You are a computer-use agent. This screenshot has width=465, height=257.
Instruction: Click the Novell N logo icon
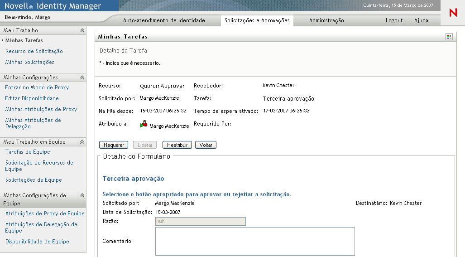[453, 12]
